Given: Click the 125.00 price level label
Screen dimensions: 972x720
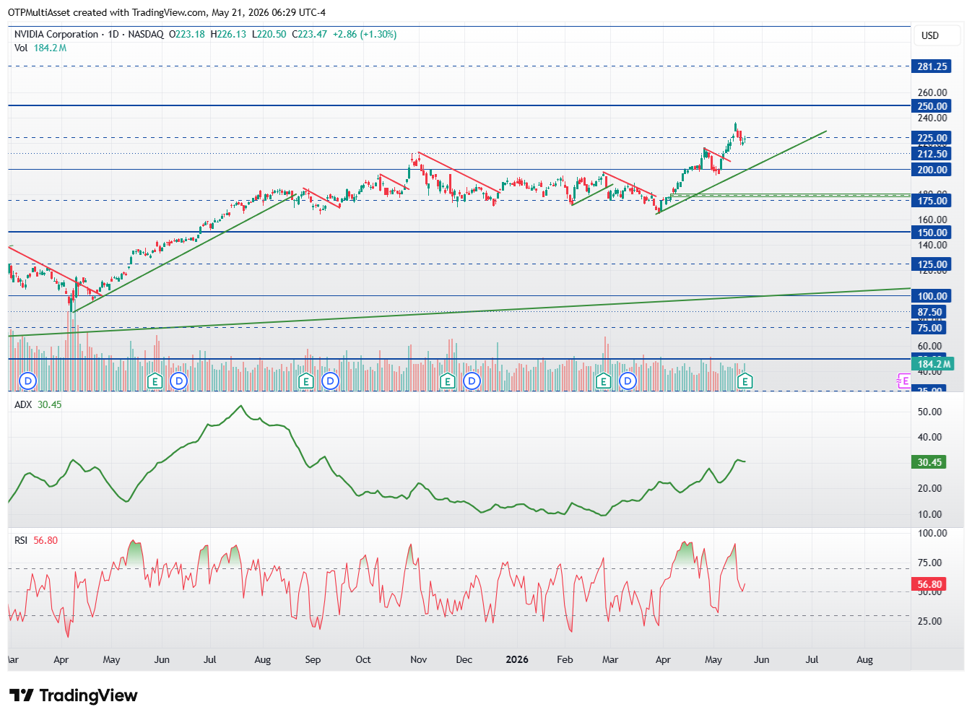Looking at the screenshot, I should pyautogui.click(x=932, y=264).
